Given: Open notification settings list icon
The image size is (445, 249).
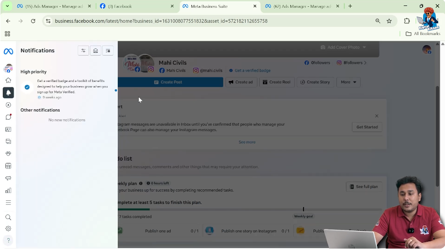Looking at the screenshot, I should (x=108, y=51).
